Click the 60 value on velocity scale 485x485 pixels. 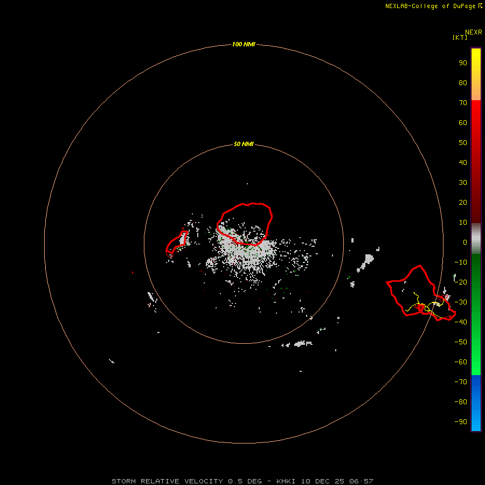[x=463, y=123]
